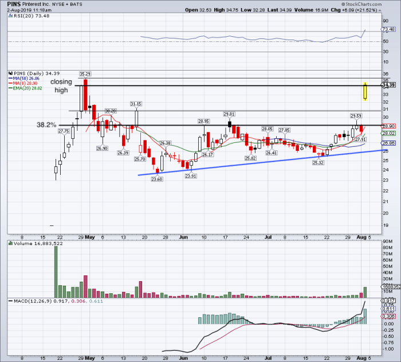Select the MA(50) 26.86 legend line

(x=24, y=79)
